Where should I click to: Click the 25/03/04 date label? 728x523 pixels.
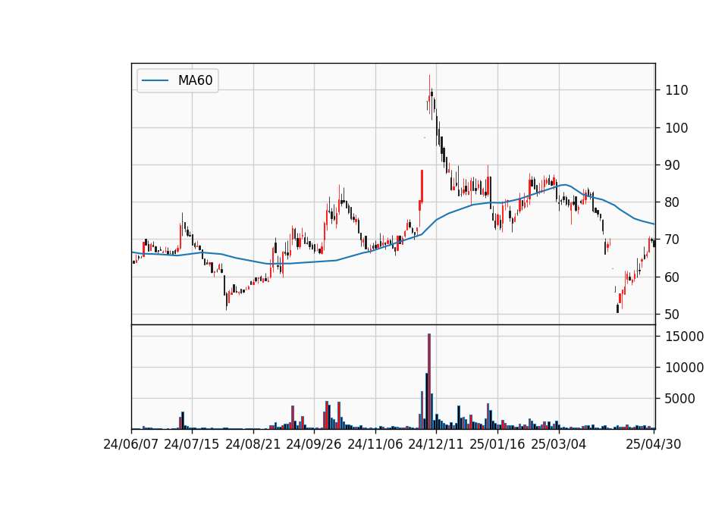(x=559, y=444)
